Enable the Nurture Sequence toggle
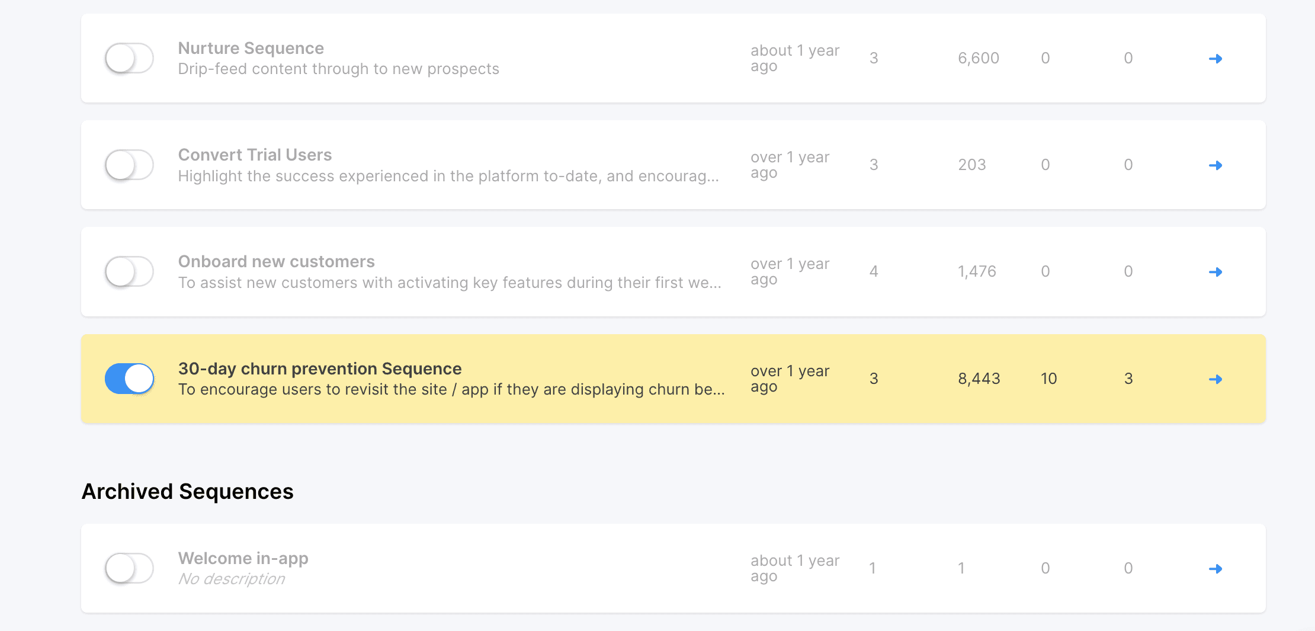Image resolution: width=1315 pixels, height=631 pixels. coord(129,58)
